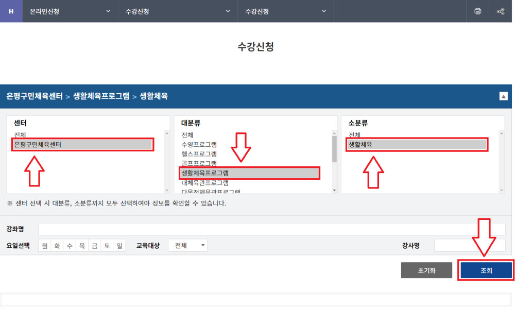515x310 pixels.
Task: Click the printer icon in the top bar
Action: pos(477,11)
